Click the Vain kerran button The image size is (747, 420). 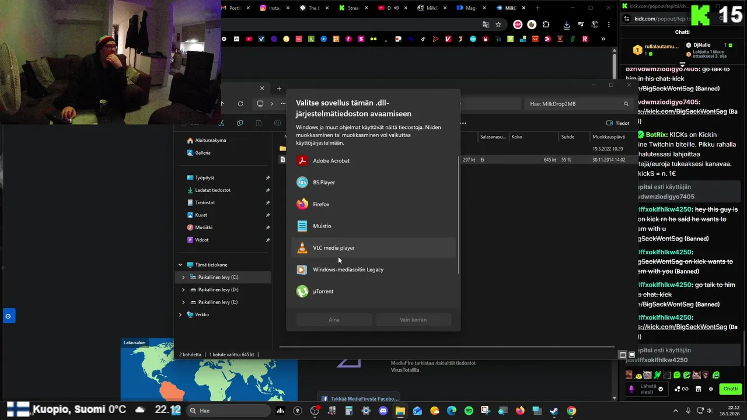(413, 320)
